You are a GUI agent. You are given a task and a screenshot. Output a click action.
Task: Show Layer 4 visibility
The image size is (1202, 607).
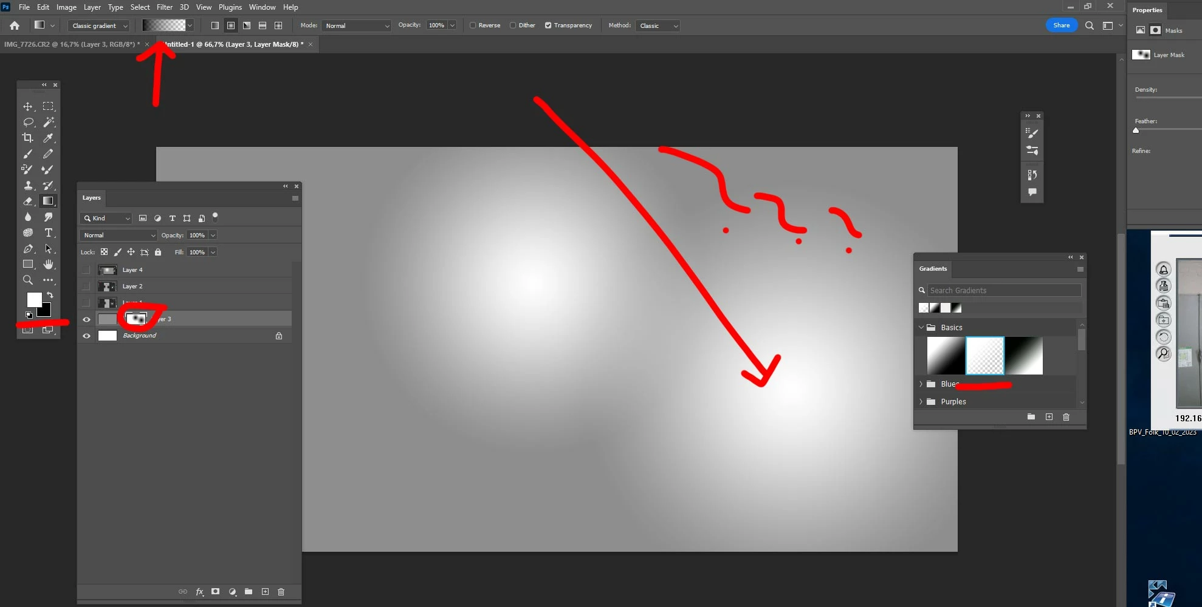[86, 270]
